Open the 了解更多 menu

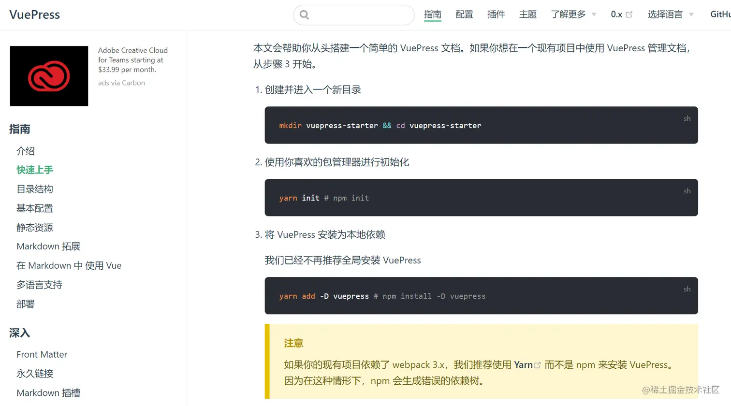click(x=569, y=14)
